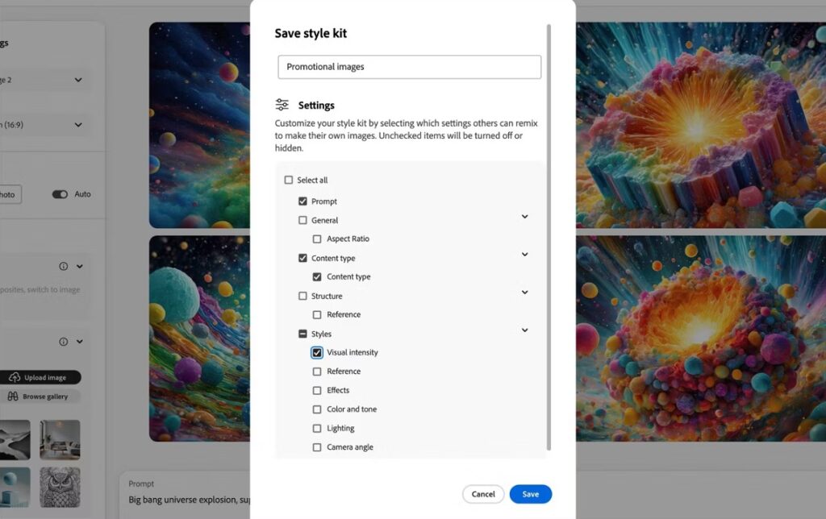The width and height of the screenshot is (826, 519).
Task: Click the upper info icon in left panel
Action: click(63, 266)
